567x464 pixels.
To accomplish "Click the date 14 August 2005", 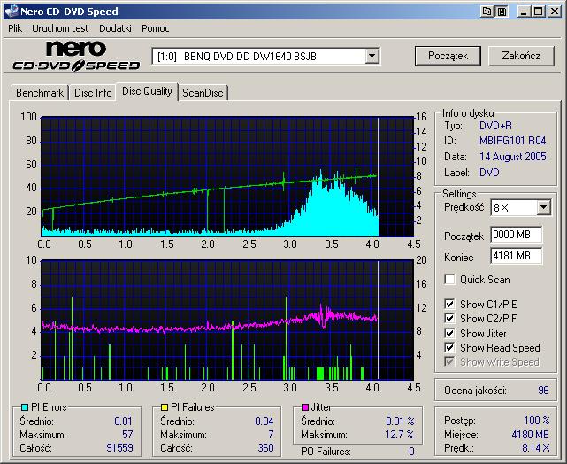I will pos(512,157).
